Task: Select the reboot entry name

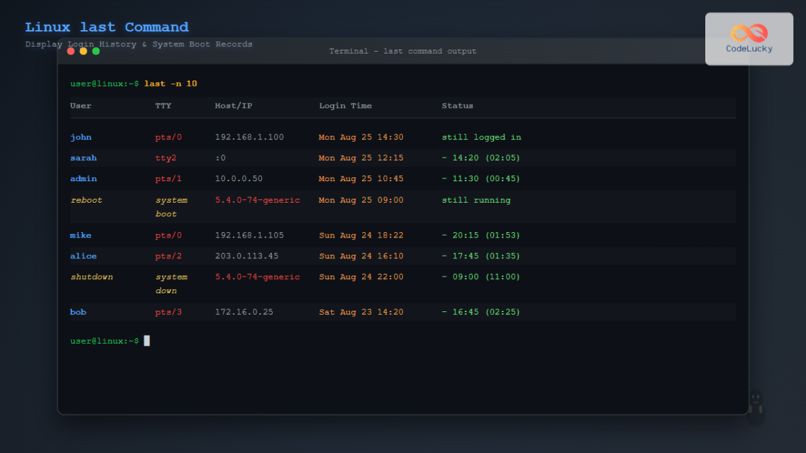Action: 86,200
